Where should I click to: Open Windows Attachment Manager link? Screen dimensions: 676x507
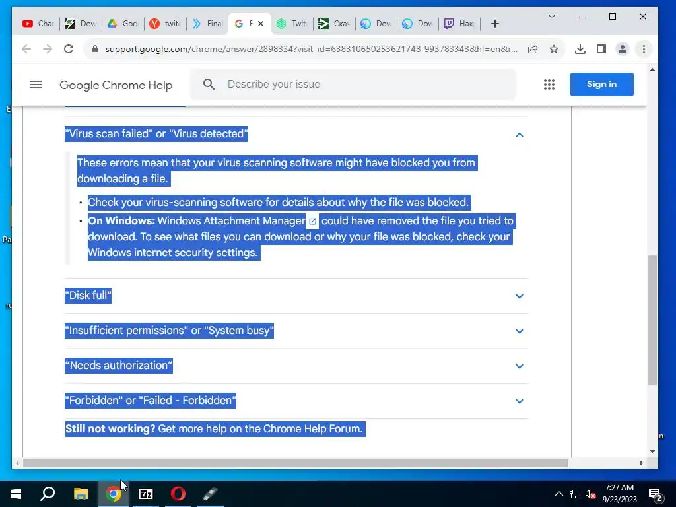(x=232, y=221)
